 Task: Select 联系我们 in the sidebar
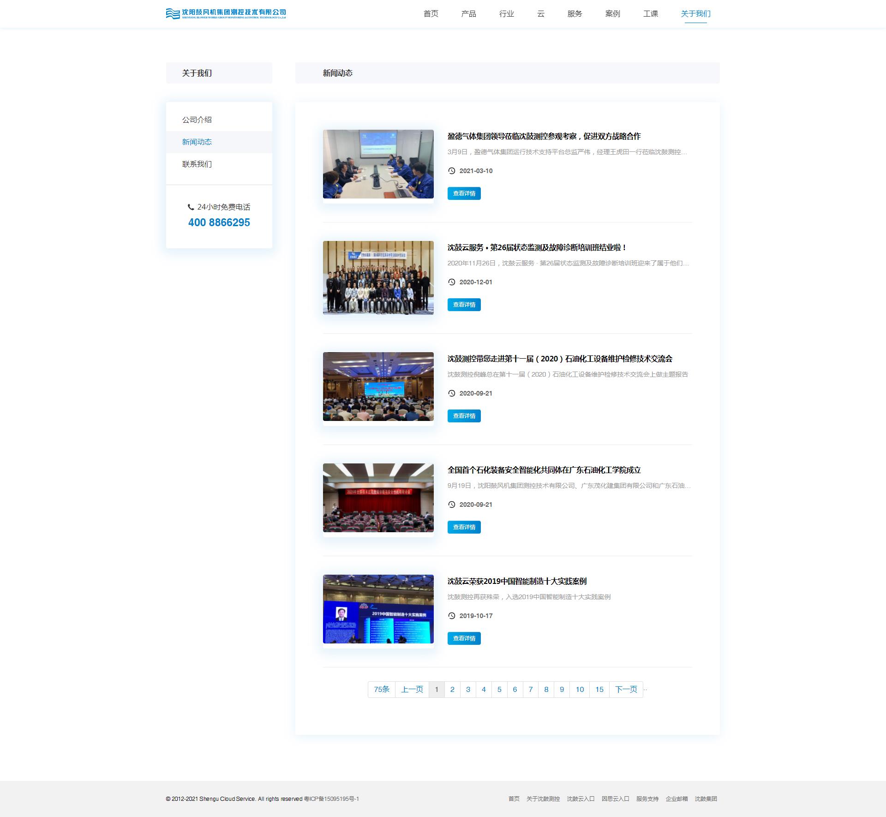pos(219,164)
